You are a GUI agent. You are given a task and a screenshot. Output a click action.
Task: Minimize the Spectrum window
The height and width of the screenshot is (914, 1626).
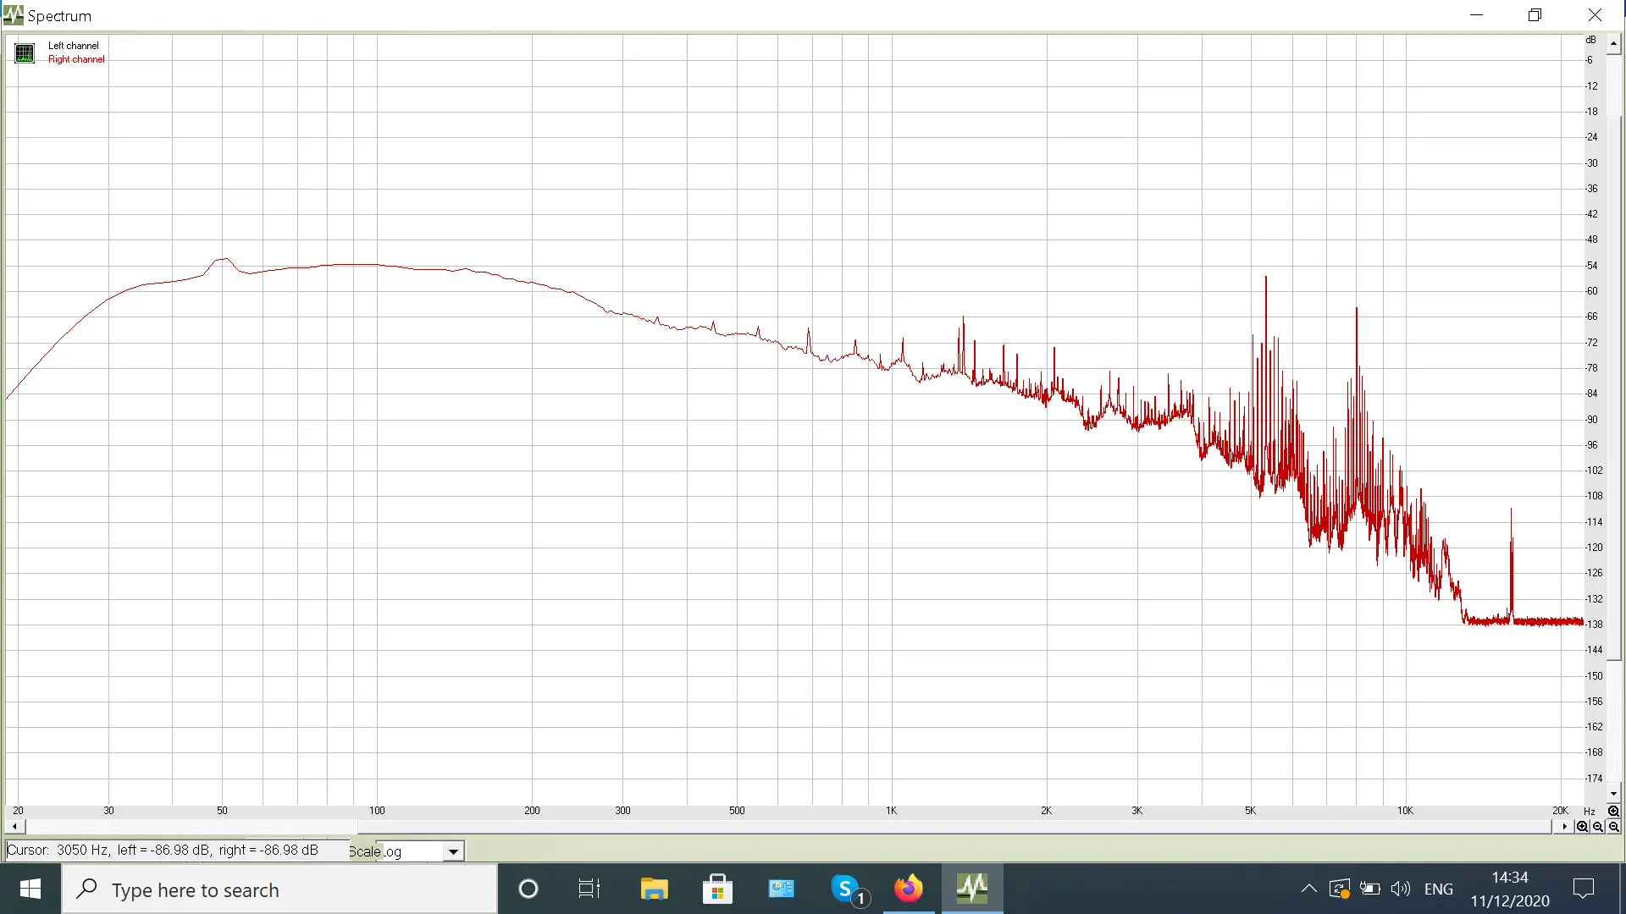(1477, 15)
